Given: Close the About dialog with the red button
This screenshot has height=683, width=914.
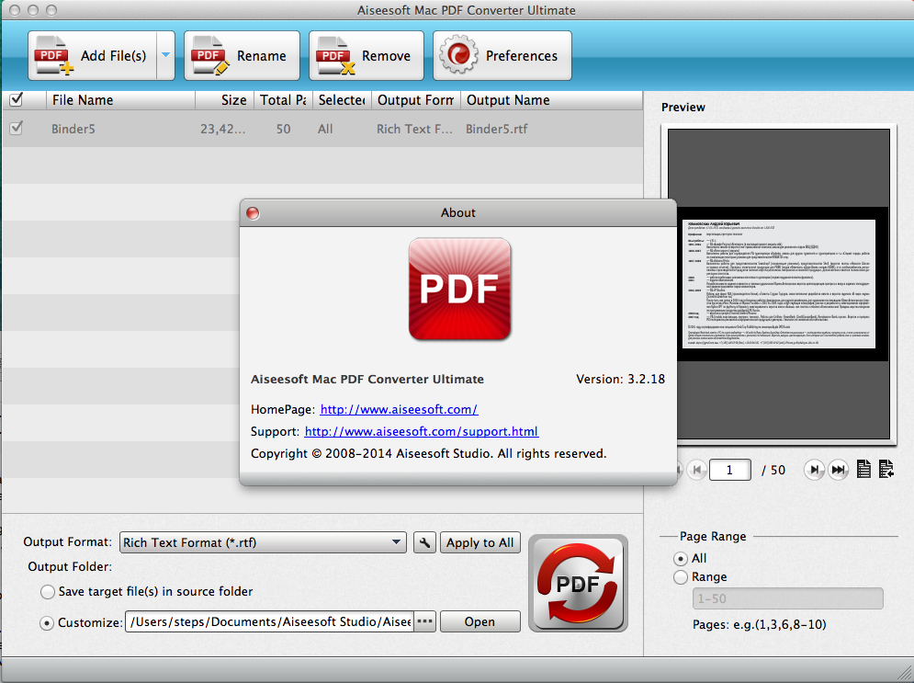Looking at the screenshot, I should pos(253,213).
